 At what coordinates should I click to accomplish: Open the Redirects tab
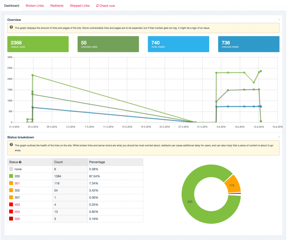[57, 5]
